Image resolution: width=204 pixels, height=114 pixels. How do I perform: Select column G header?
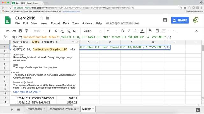[x=153, y=42]
